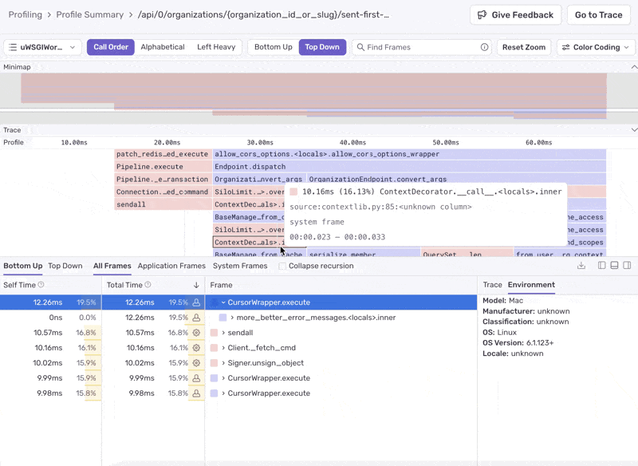Image resolution: width=638 pixels, height=466 pixels.
Task: Switch flamegraph view to Bottom Up
Action: pos(273,47)
